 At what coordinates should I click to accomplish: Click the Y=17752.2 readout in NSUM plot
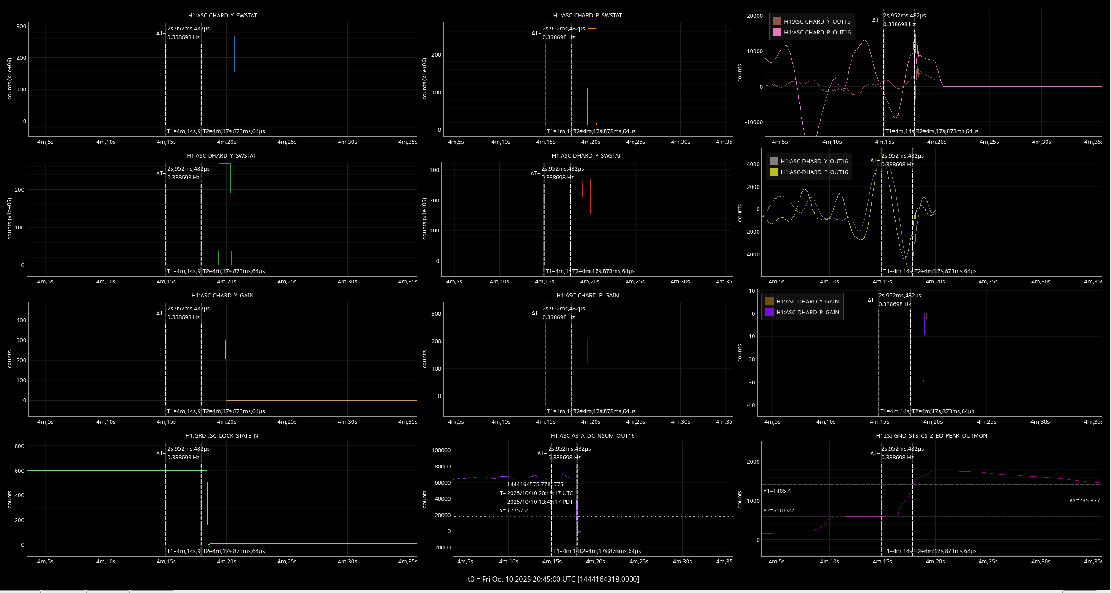tap(514, 510)
